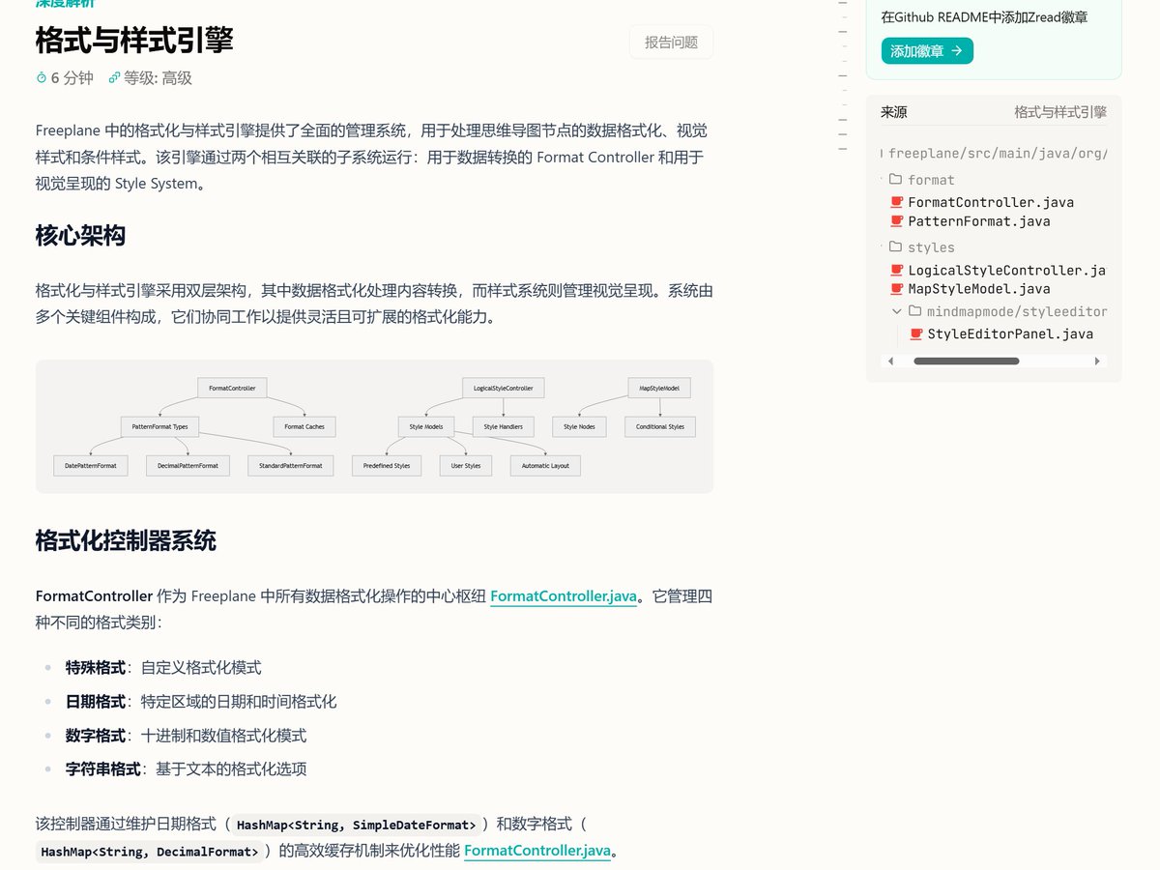Click the freeplane/src/main/java/org/ path text

pos(998,153)
